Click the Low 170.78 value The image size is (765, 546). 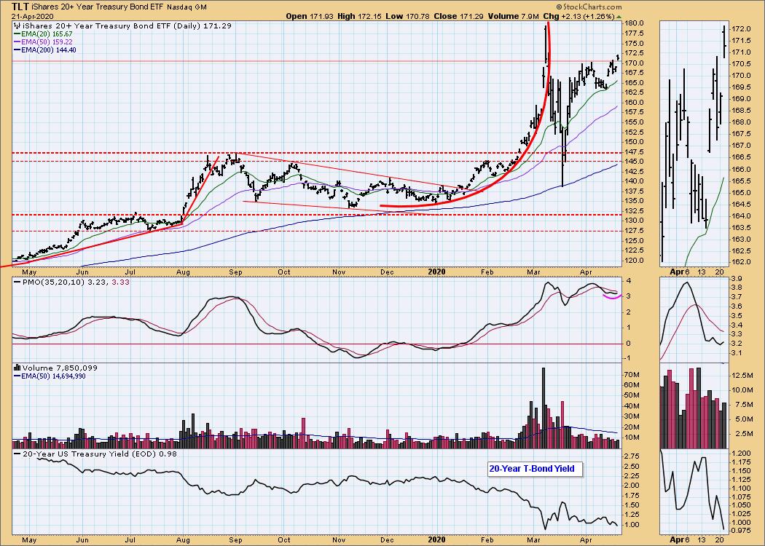407,16
